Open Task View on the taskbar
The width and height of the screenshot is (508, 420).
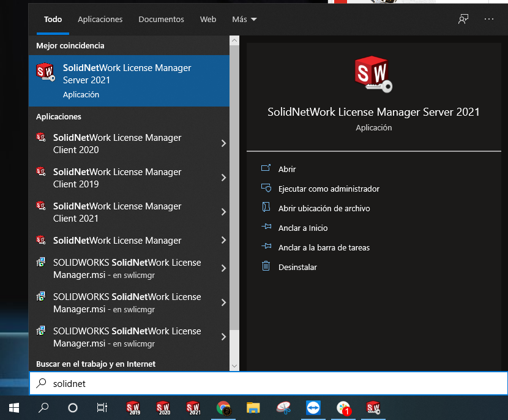coord(102,408)
